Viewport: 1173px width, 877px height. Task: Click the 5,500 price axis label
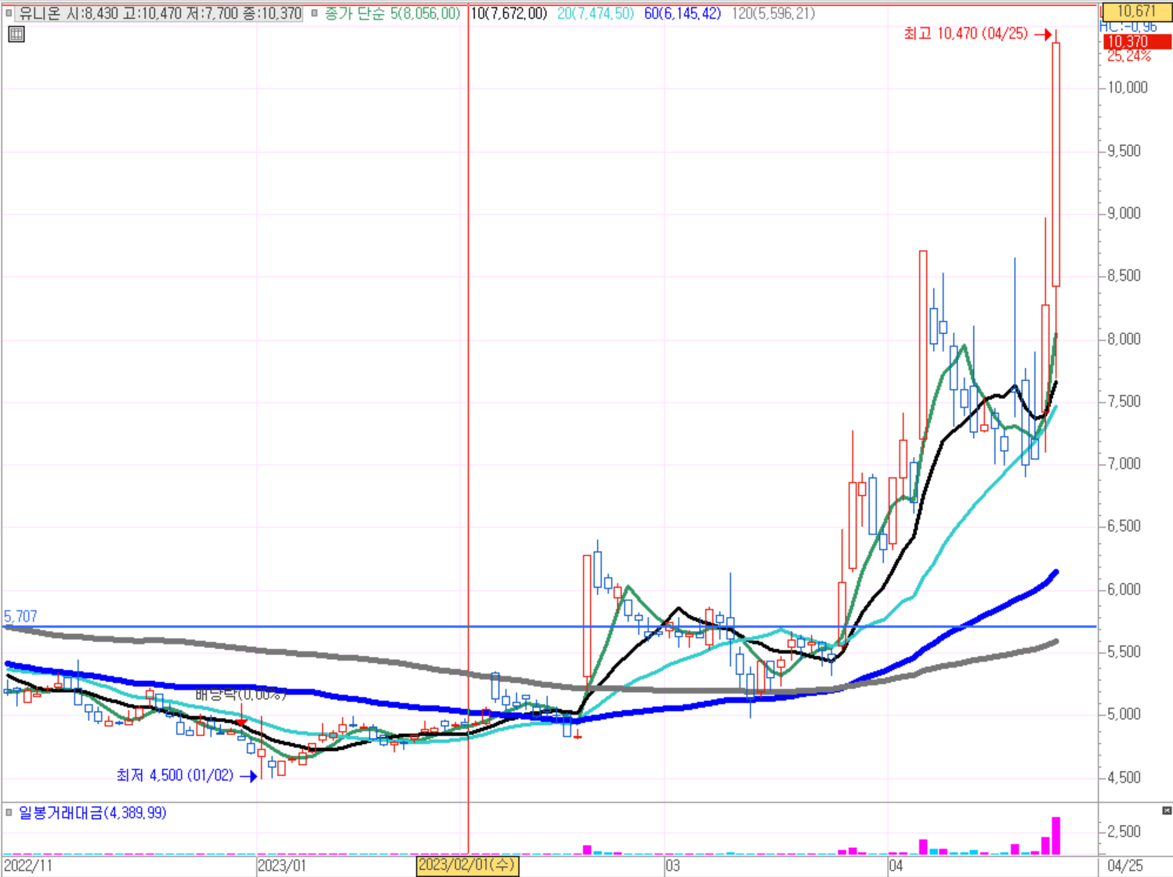1124,652
